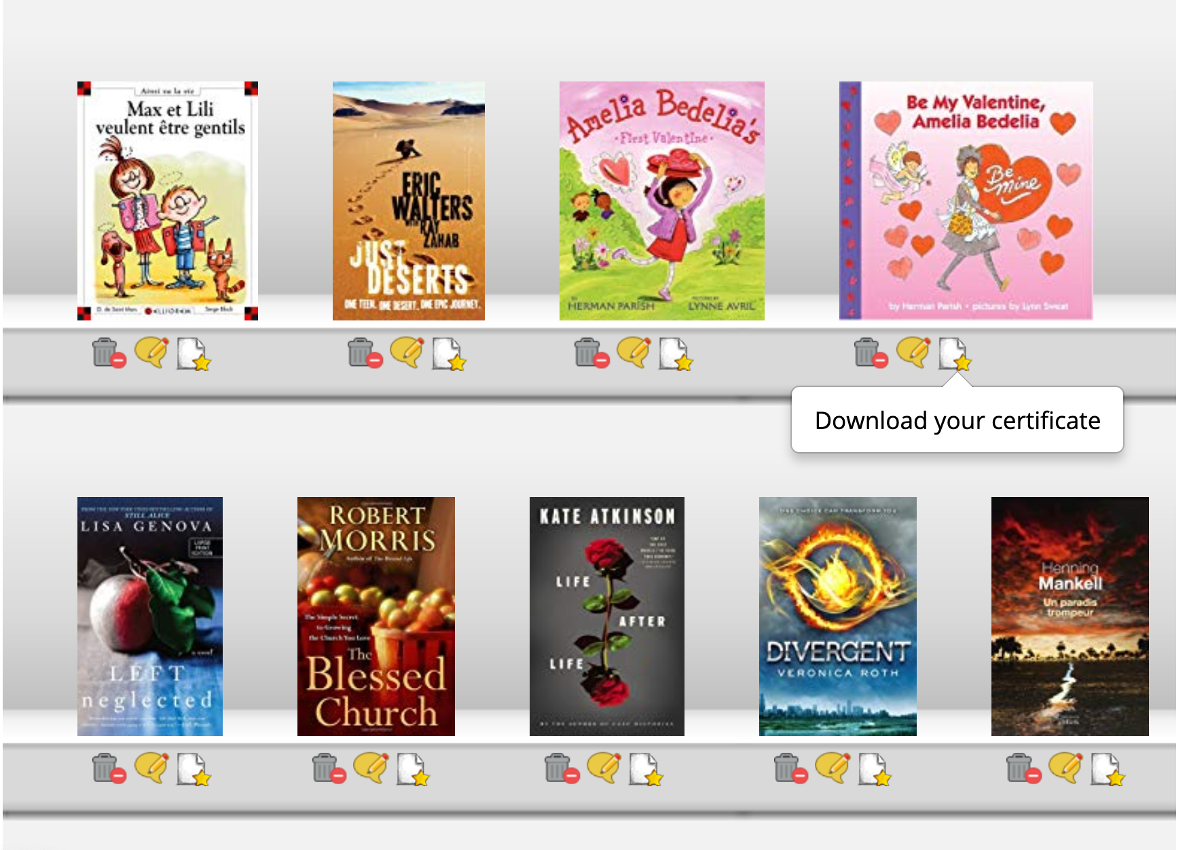Screen dimensions: 1187x850
Task: Get the certificate for The Blessed Church
Action: click(414, 769)
